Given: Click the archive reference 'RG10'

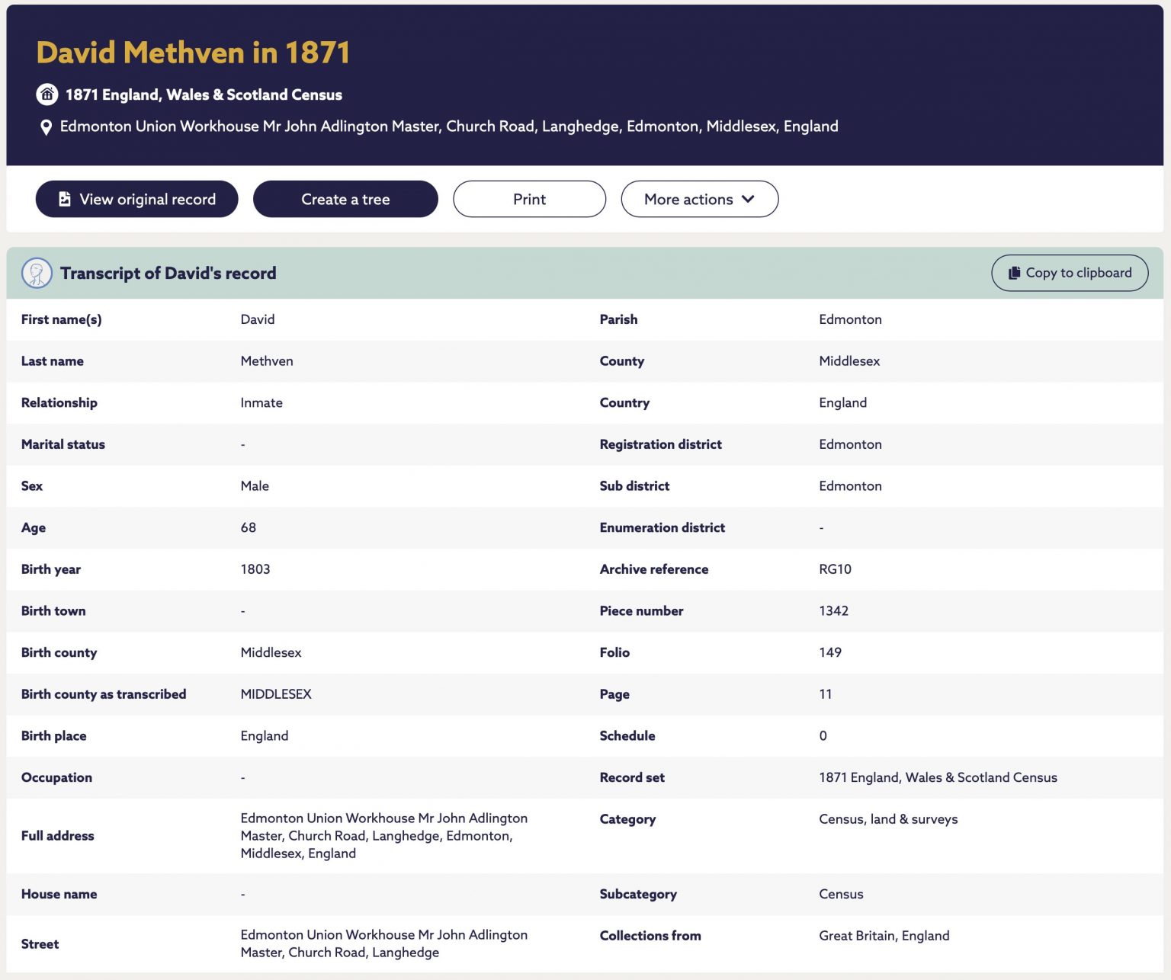Looking at the screenshot, I should (835, 569).
